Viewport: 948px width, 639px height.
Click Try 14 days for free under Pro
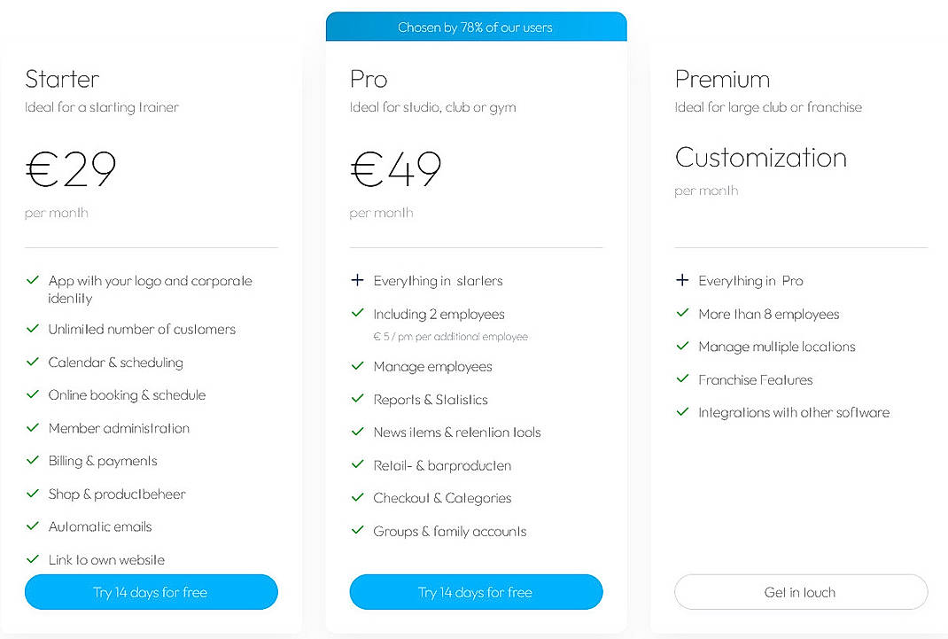tap(476, 592)
